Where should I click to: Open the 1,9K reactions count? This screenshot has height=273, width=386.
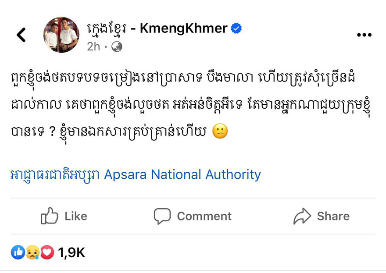click(71, 252)
